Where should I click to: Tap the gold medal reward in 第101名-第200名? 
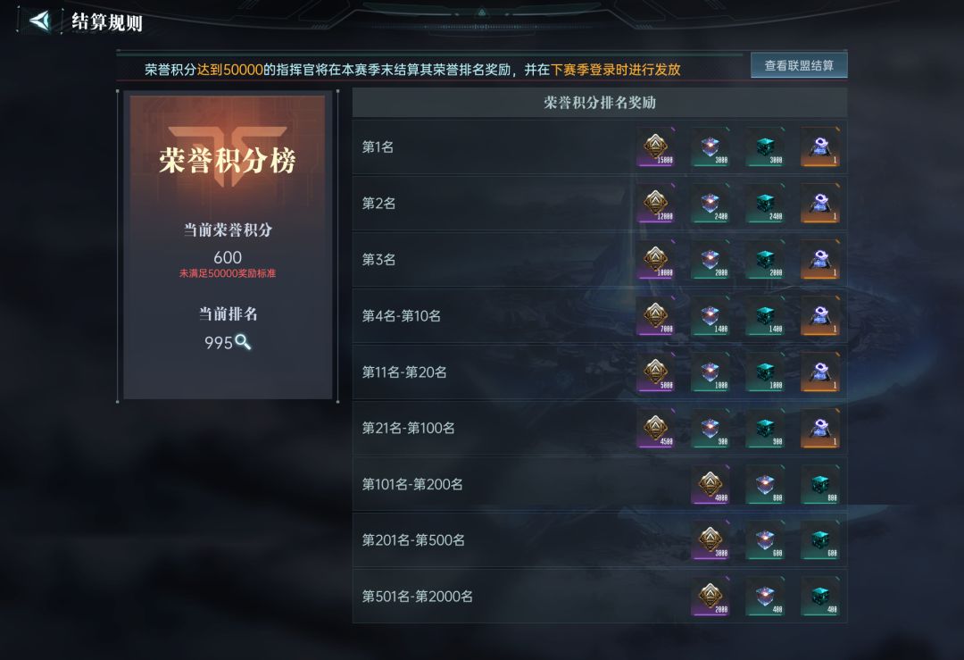point(711,485)
